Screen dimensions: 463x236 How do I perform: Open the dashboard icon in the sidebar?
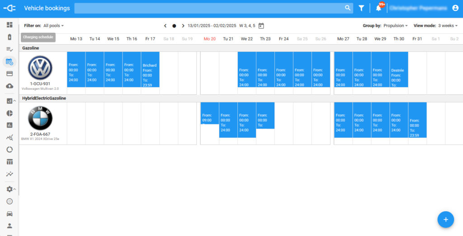pyautogui.click(x=9, y=25)
